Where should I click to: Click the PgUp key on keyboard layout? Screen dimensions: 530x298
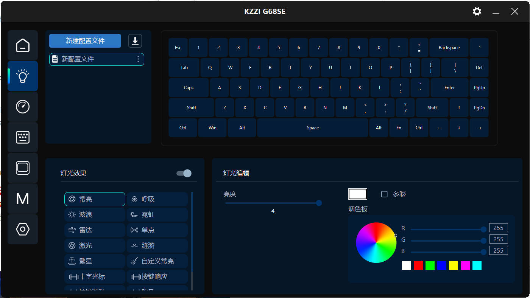(x=479, y=88)
